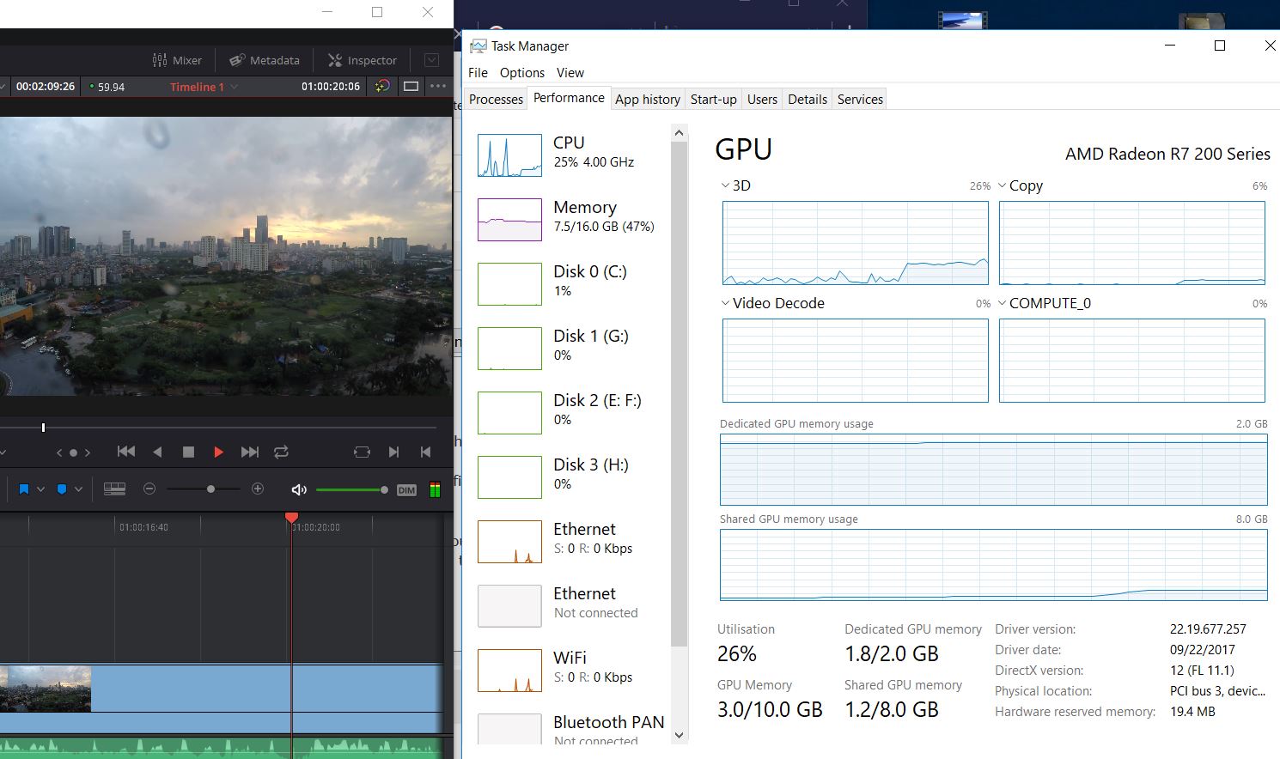
Task: Open the viewer options three-dot menu
Action: (x=438, y=86)
